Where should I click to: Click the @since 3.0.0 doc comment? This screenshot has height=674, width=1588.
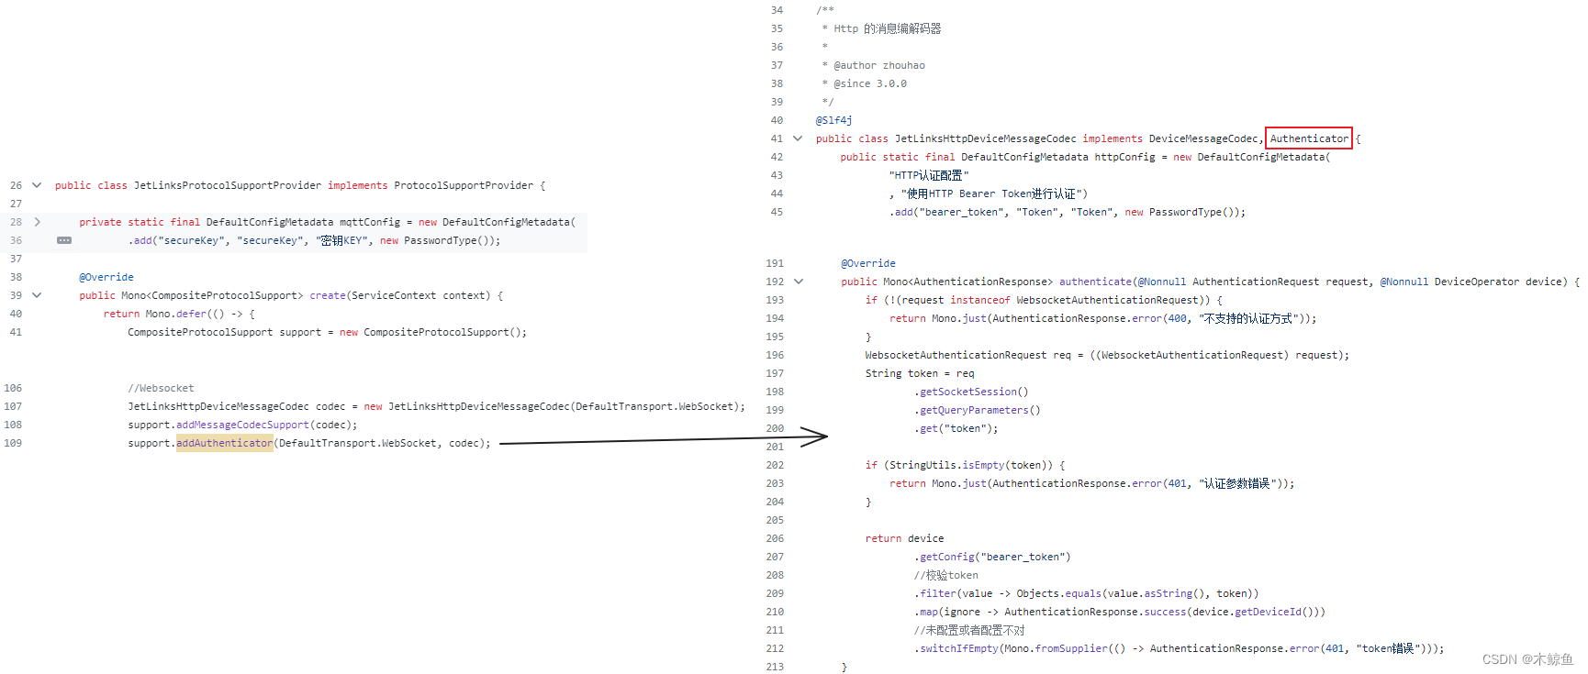[x=870, y=83]
